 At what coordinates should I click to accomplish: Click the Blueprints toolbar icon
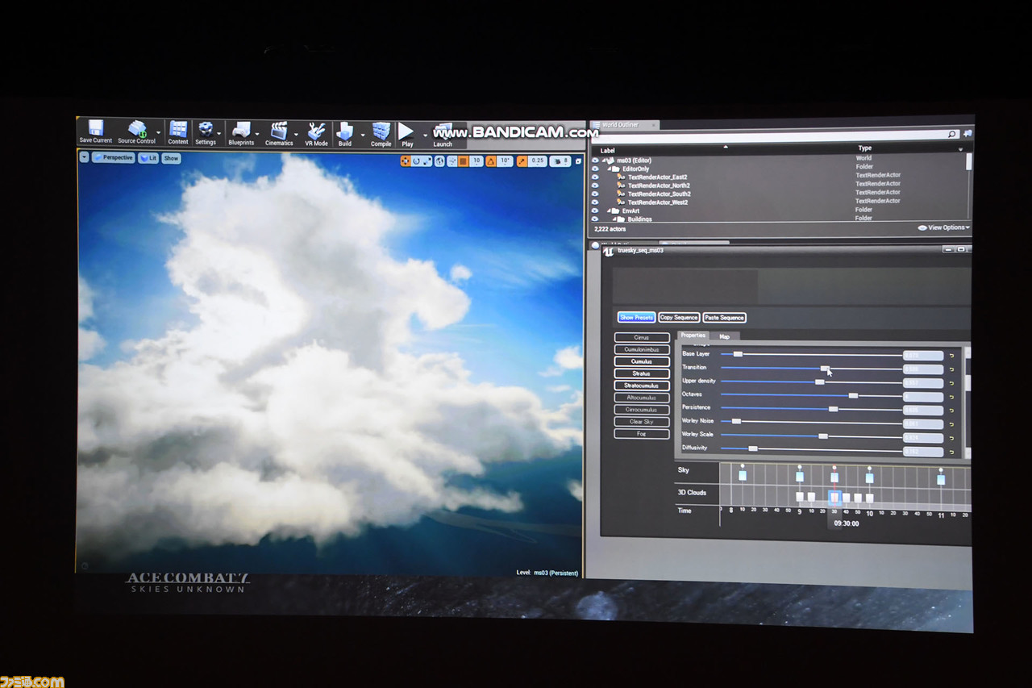241,129
